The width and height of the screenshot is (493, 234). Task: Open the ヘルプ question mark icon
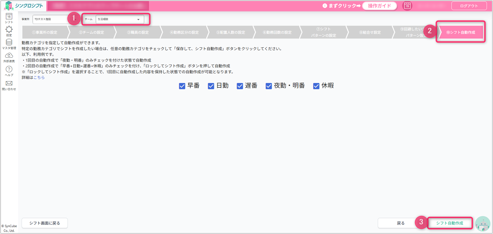(x=9, y=69)
